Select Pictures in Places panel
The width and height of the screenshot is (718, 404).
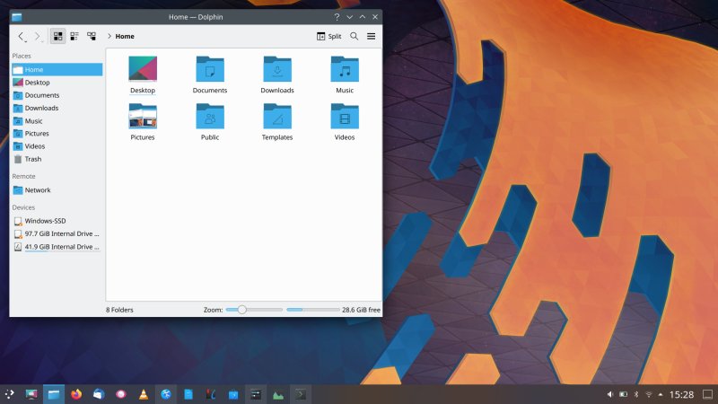click(x=57, y=134)
